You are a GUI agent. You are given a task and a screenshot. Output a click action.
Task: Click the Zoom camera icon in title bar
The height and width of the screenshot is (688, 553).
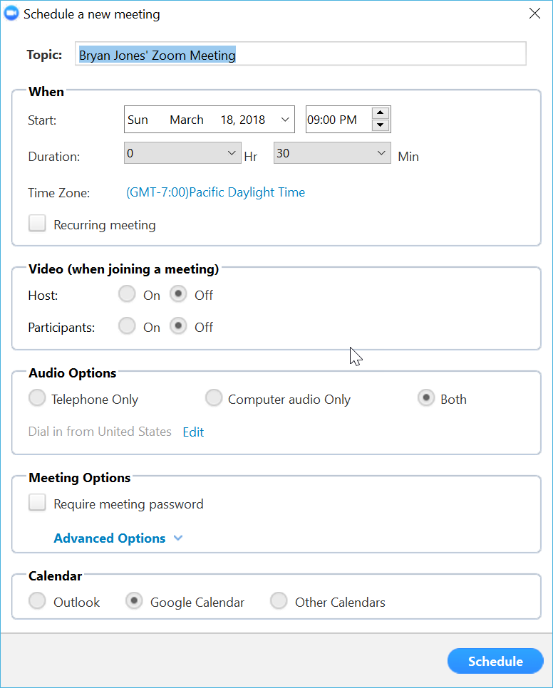(11, 14)
